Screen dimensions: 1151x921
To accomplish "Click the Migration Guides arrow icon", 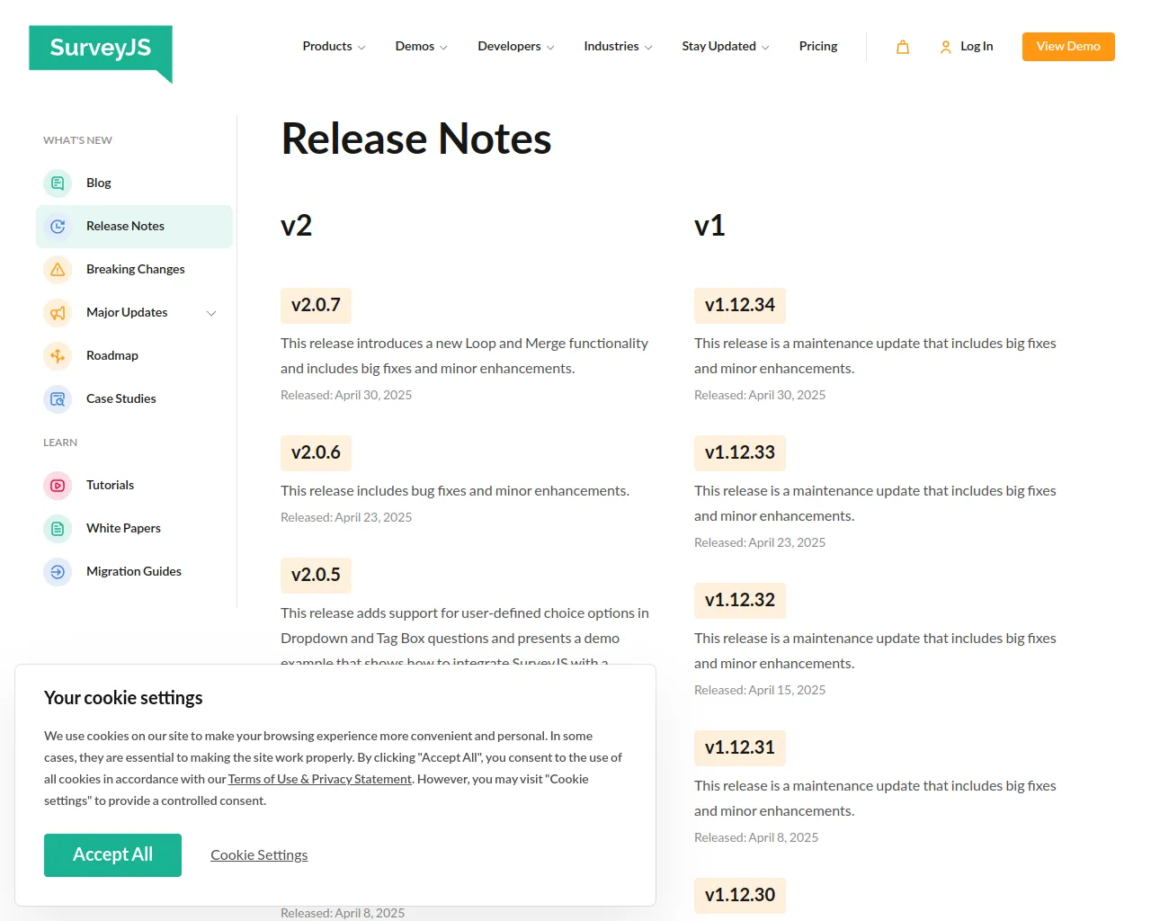I will (58, 572).
